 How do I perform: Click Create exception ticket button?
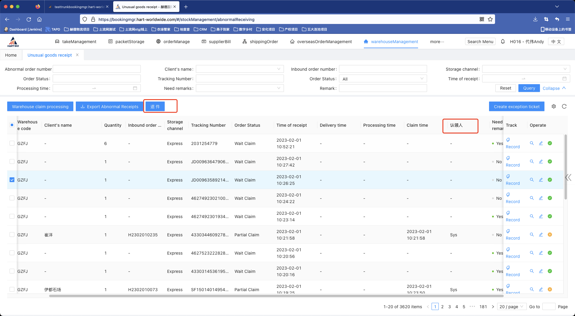(517, 106)
